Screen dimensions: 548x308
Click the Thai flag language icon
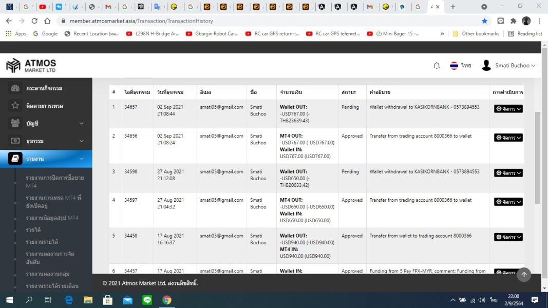pyautogui.click(x=454, y=66)
